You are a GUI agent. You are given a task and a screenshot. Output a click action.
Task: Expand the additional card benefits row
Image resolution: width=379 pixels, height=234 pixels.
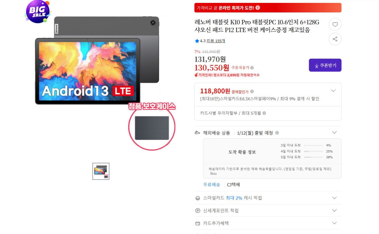point(268,223)
